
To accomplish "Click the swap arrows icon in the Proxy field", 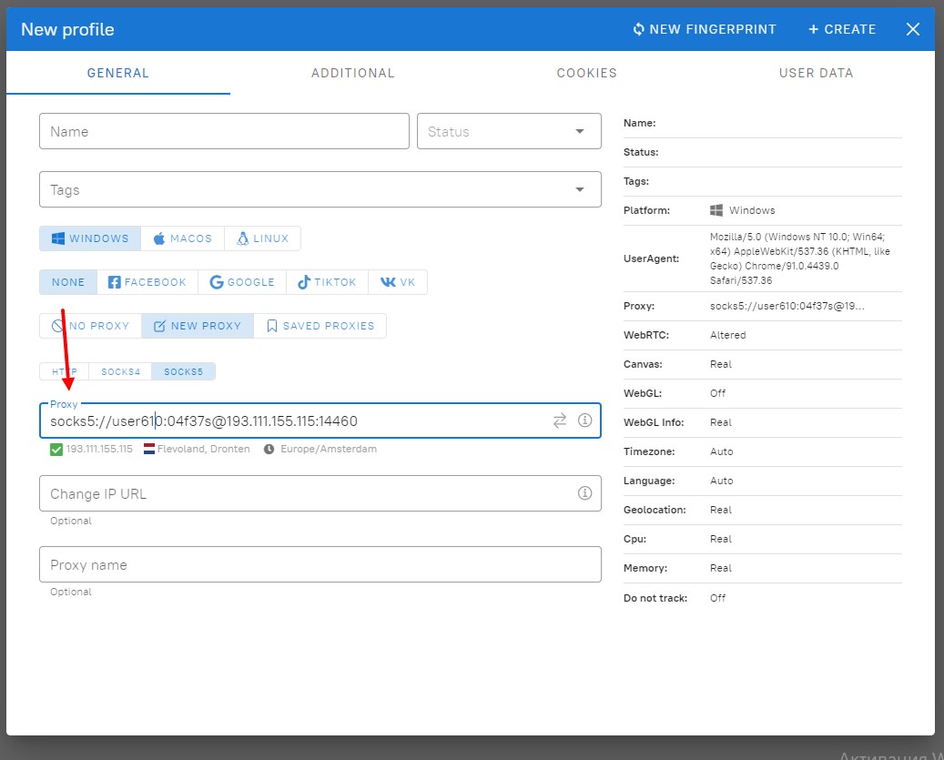I will click(x=560, y=421).
